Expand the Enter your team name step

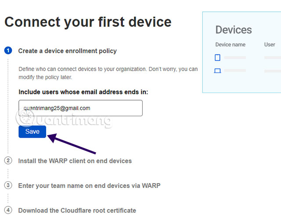(x=89, y=186)
